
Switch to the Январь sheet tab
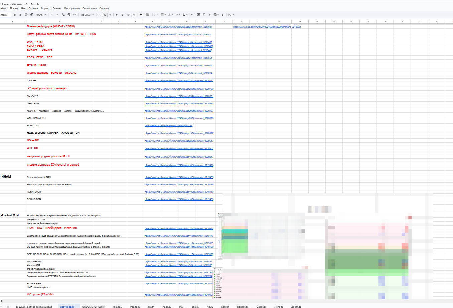pos(118,307)
